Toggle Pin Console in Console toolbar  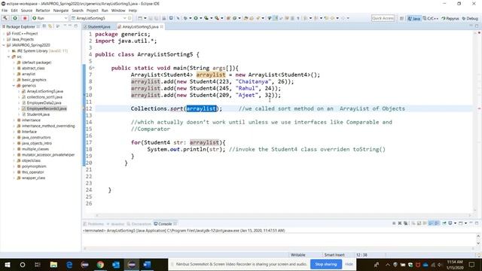tap(444, 224)
